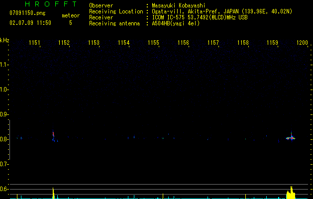
Task: Click the tall yellow power peak before 1152
Action: (x=53, y=193)
